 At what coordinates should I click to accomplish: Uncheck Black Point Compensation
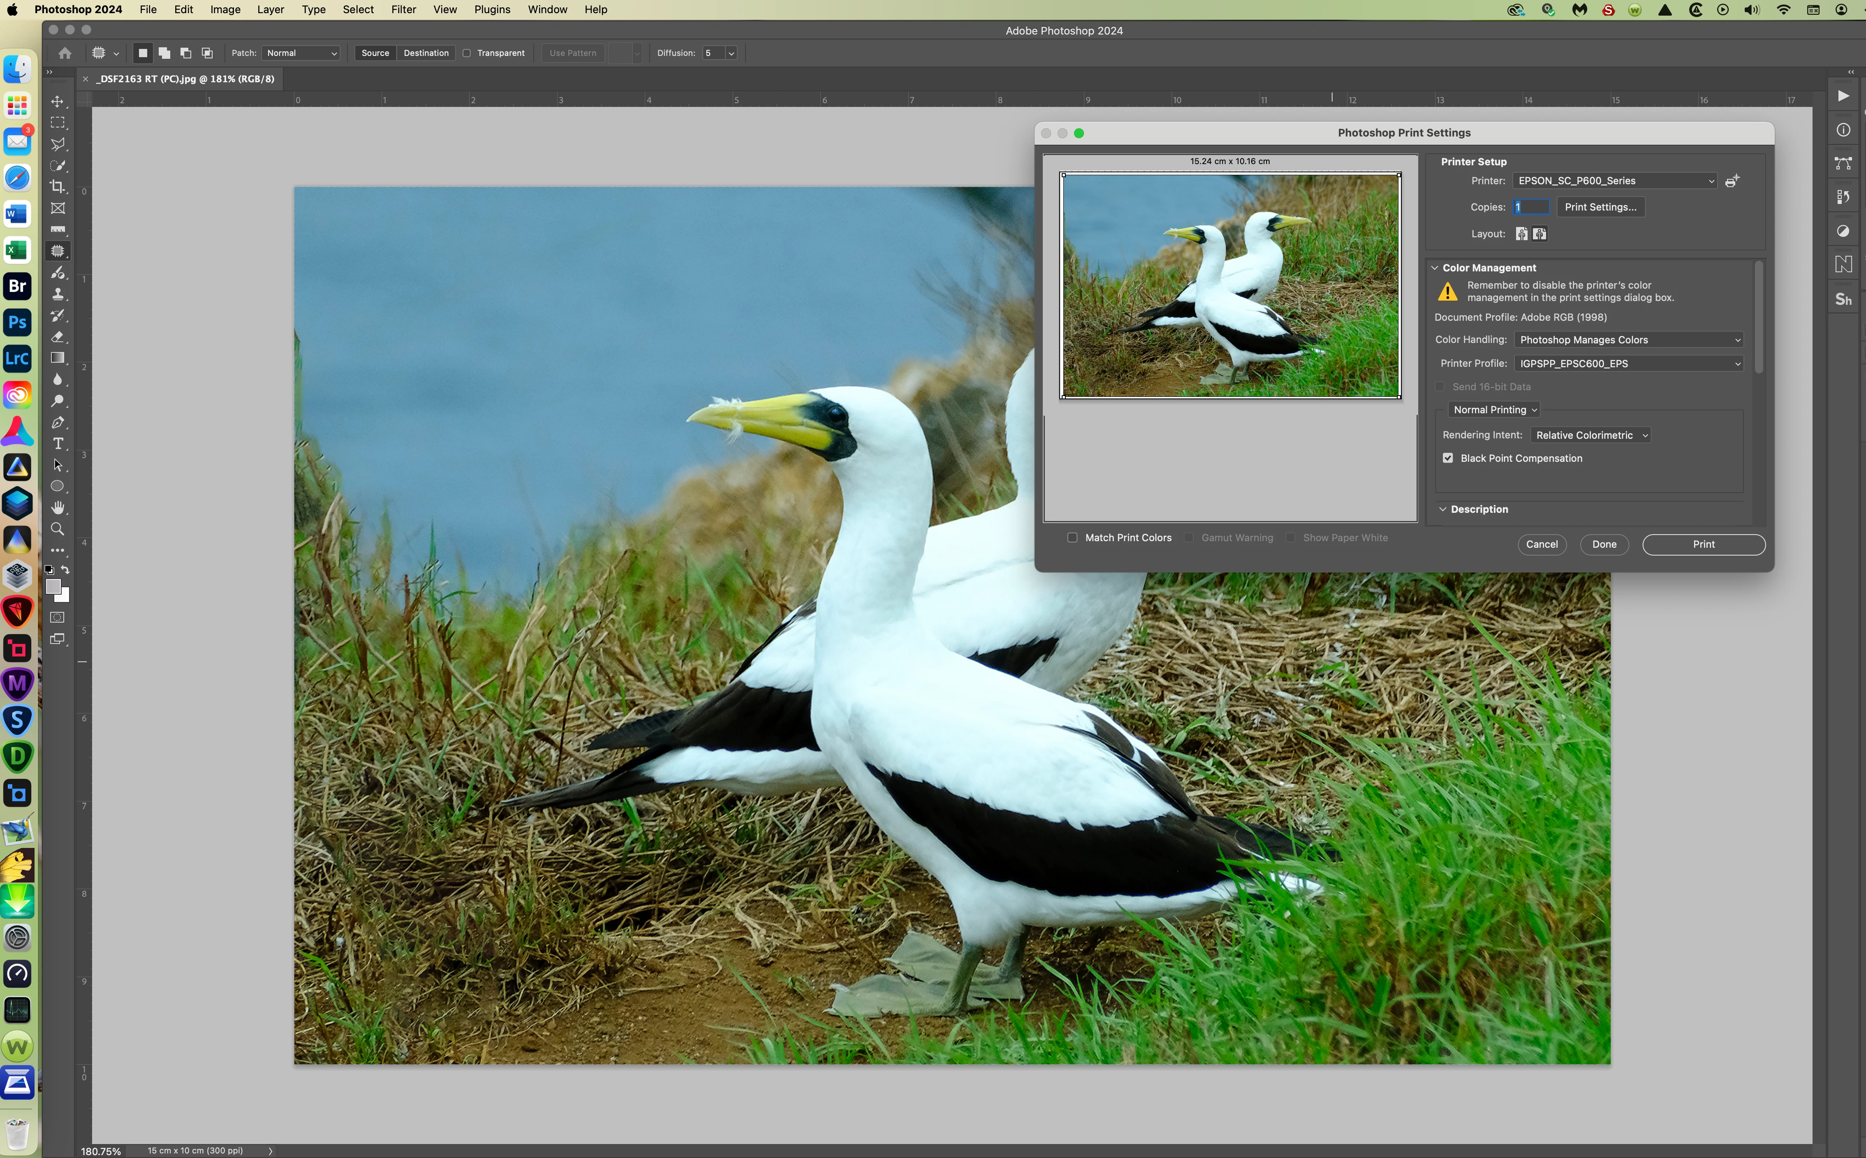pos(1447,458)
